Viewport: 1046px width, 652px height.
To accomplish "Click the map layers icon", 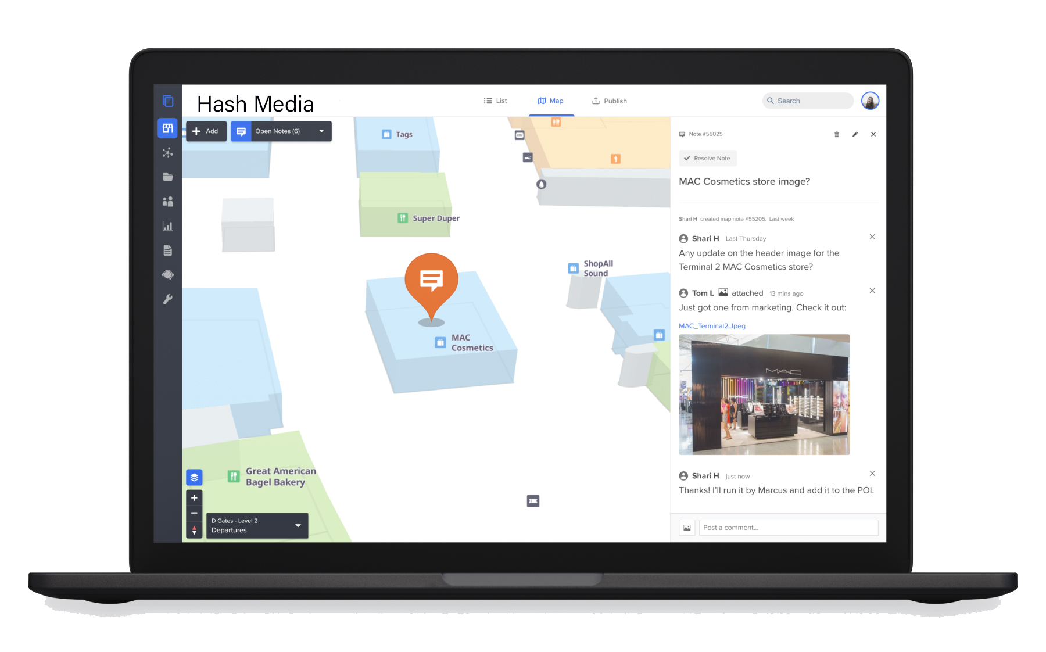I will pyautogui.click(x=194, y=477).
